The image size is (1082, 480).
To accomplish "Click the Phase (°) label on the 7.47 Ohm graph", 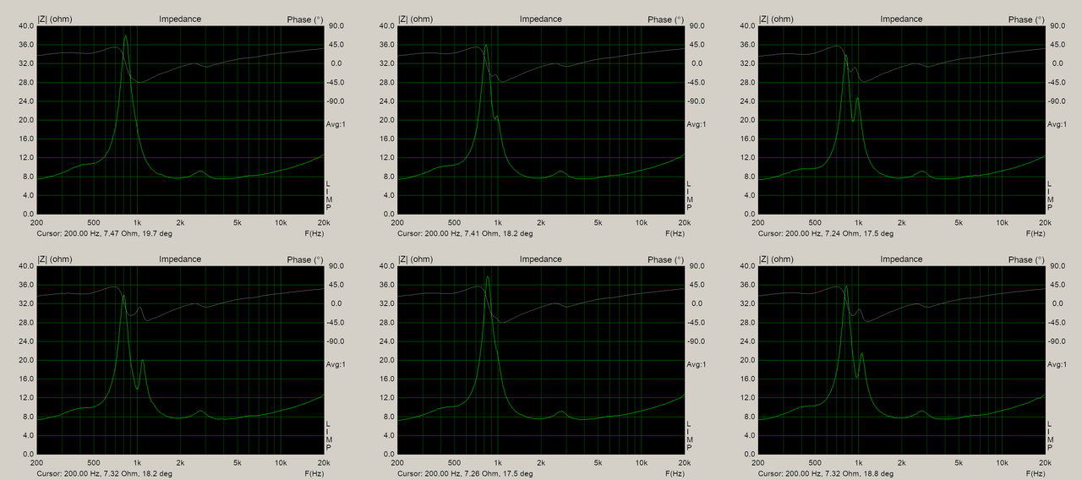I will [305, 19].
